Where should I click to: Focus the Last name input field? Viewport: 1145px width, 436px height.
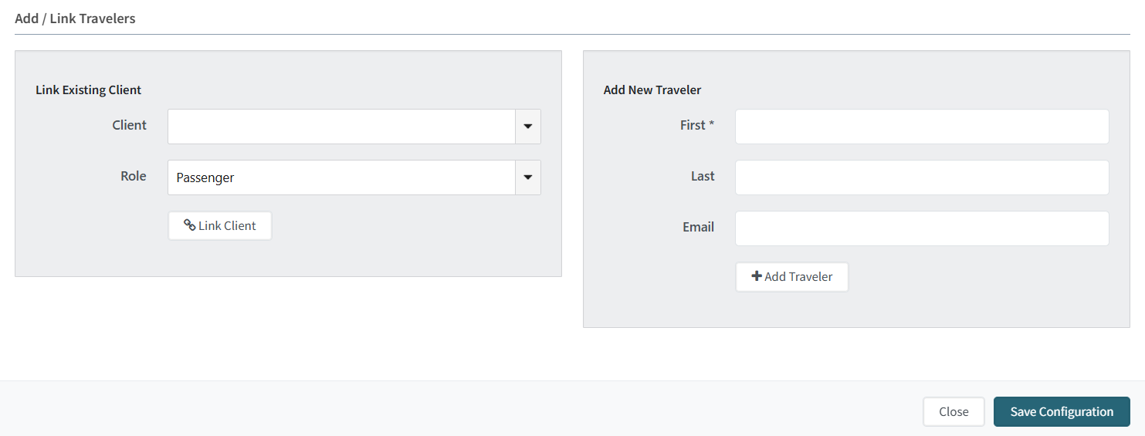pos(922,177)
